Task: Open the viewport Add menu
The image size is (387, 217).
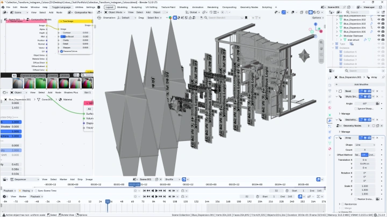Action: (148, 12)
